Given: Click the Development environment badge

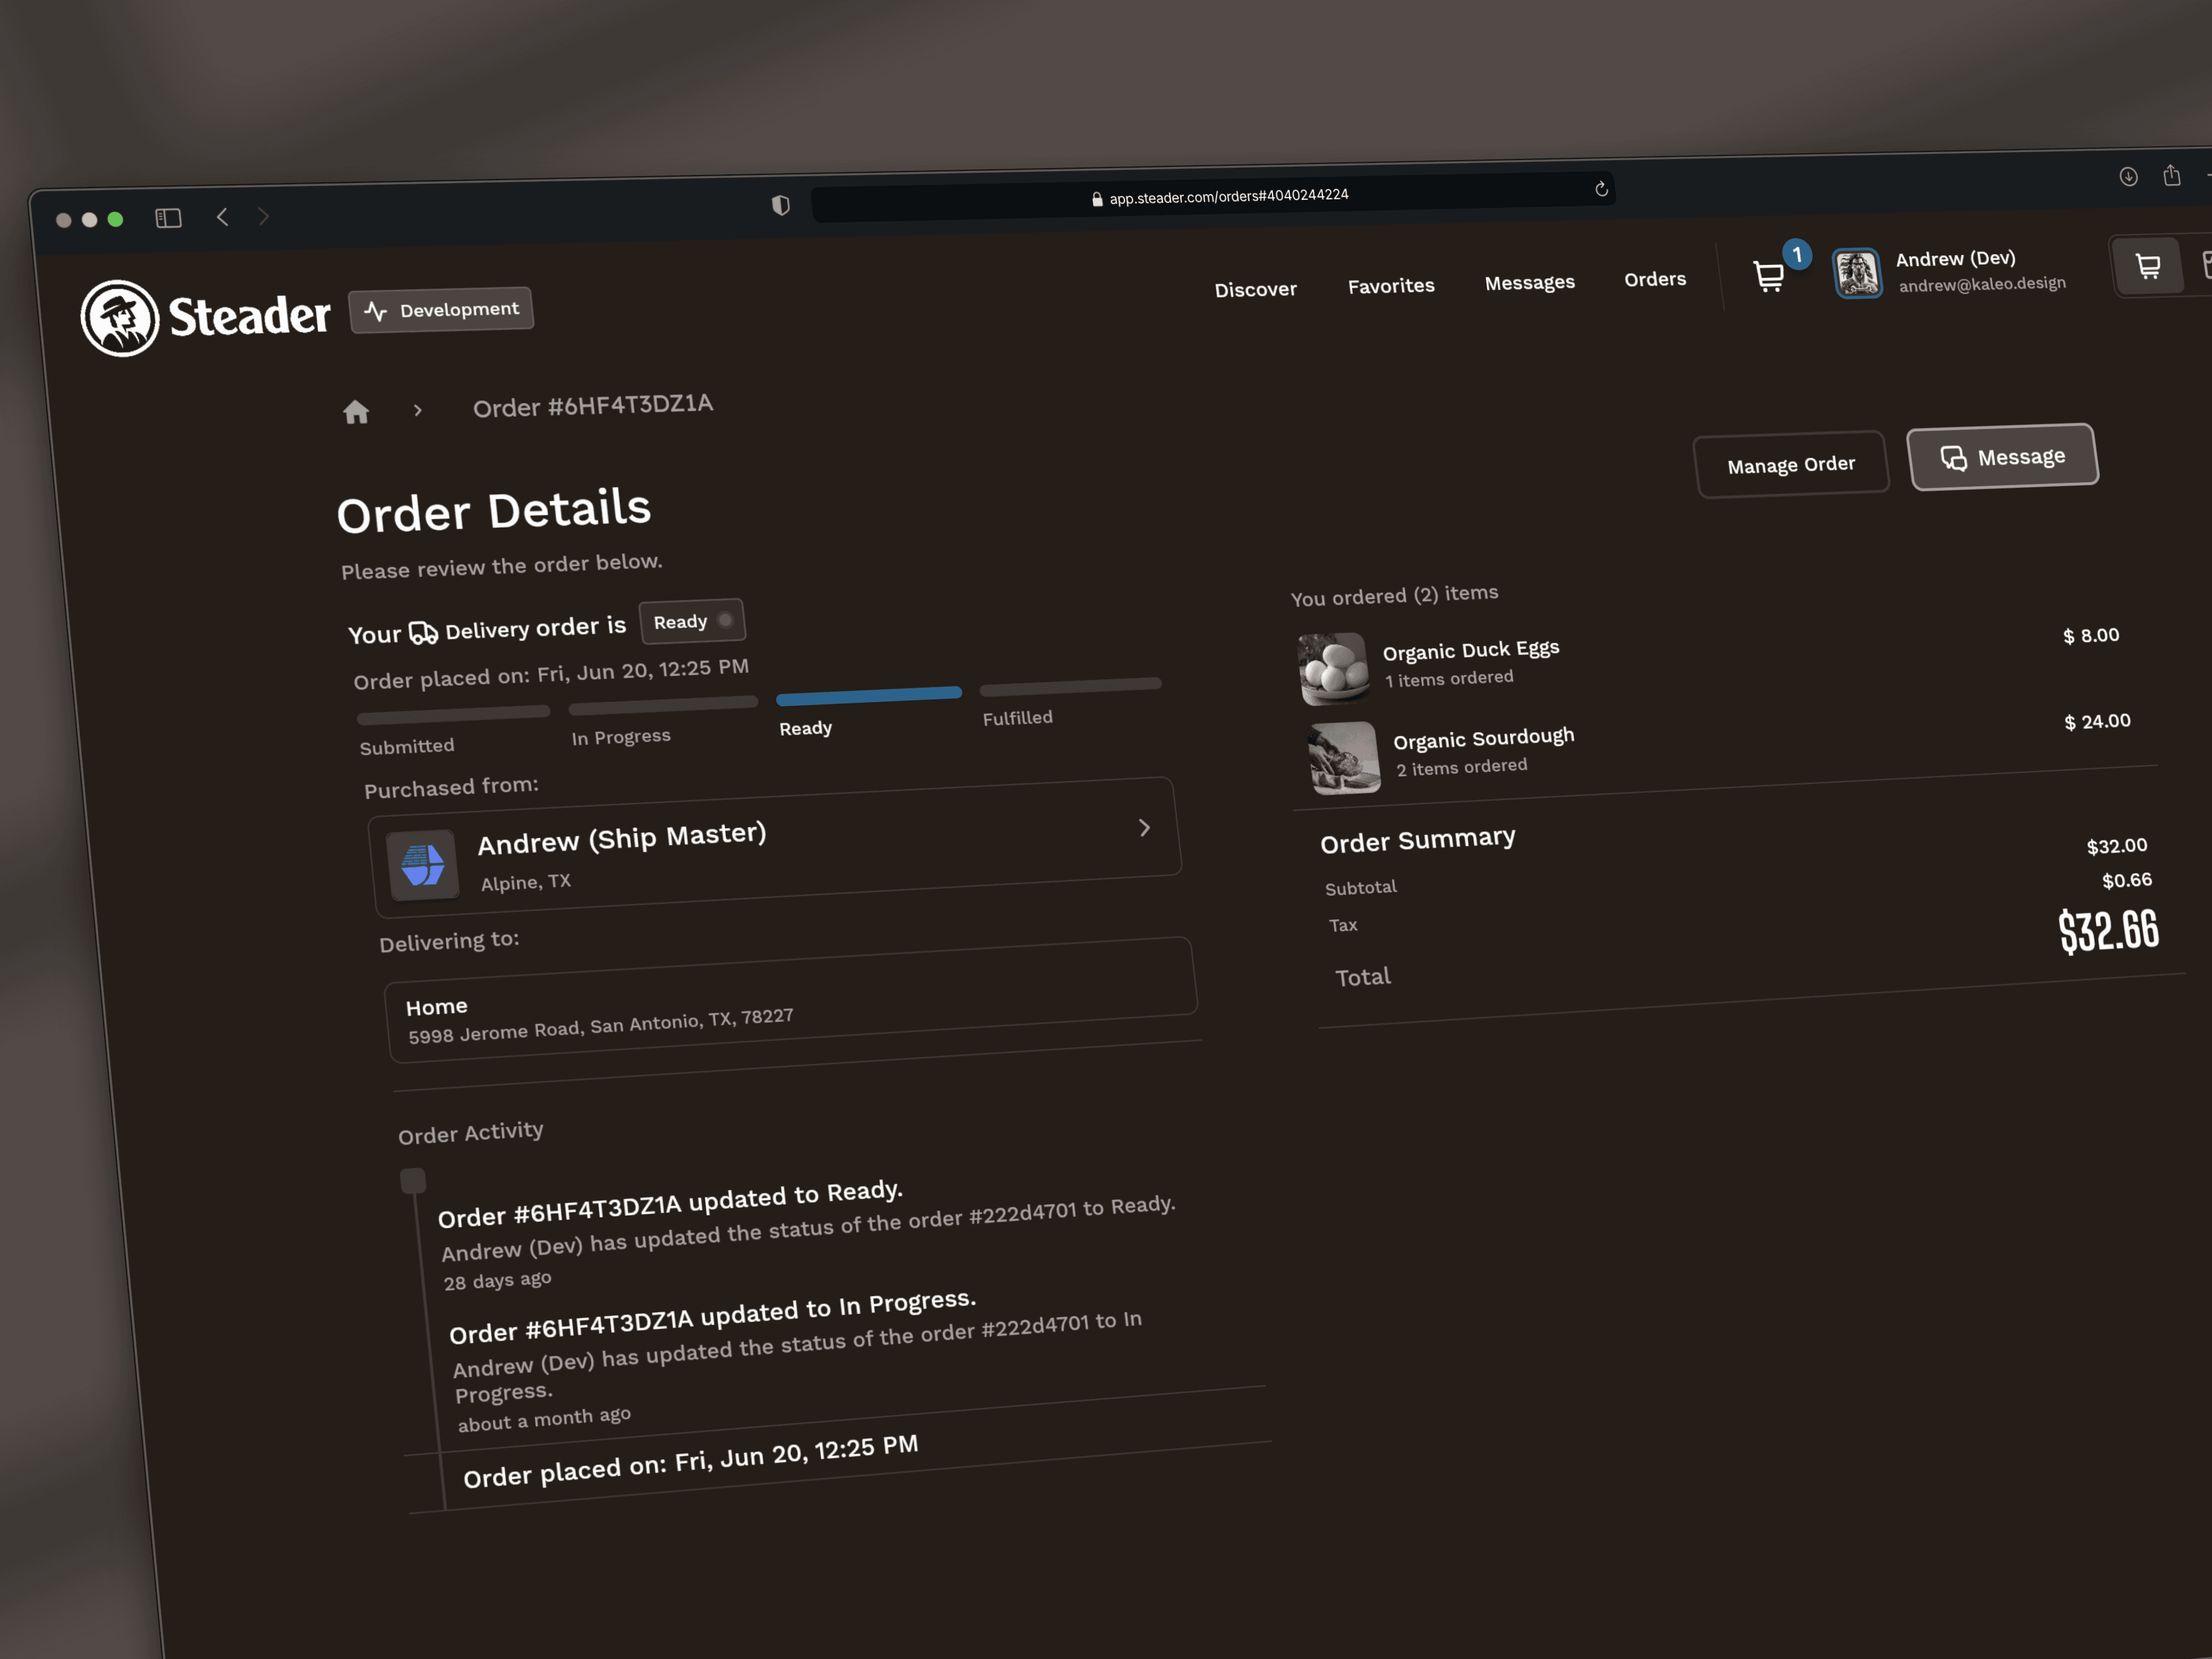Looking at the screenshot, I should pyautogui.click(x=441, y=310).
